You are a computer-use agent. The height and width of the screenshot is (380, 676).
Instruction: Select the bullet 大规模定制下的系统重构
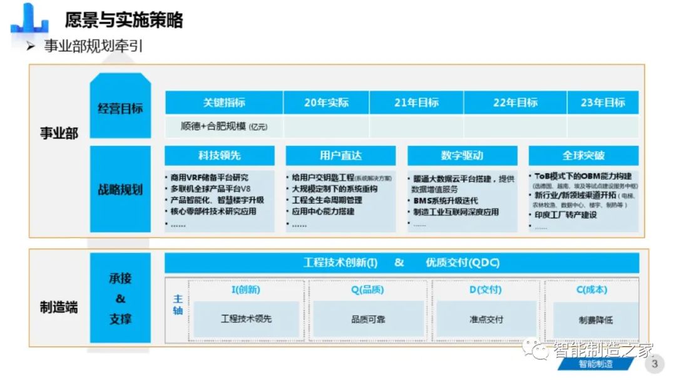334,188
